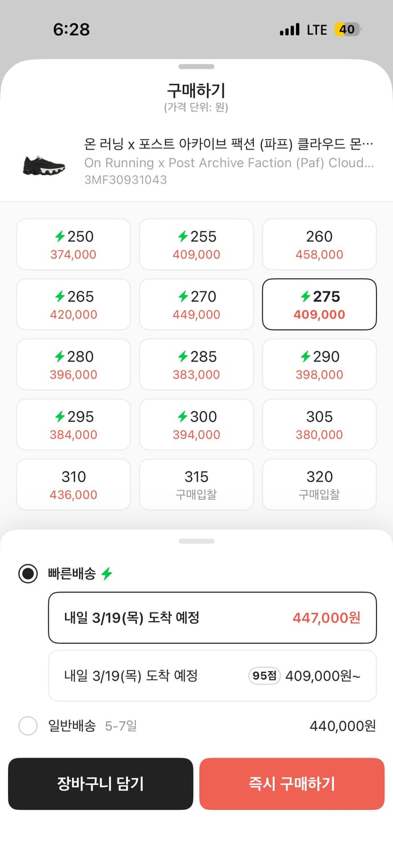393x853 pixels.
Task: Tap the 장바구니 담기 button
Action: pos(101,784)
